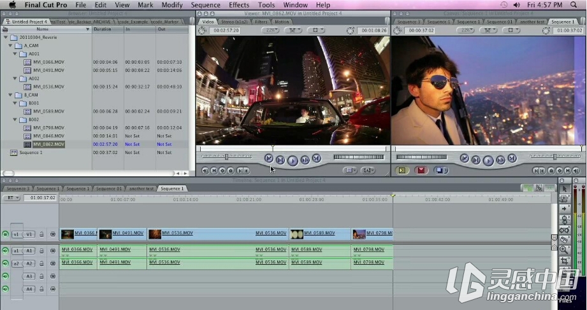Lock the V1 track

tap(41, 234)
